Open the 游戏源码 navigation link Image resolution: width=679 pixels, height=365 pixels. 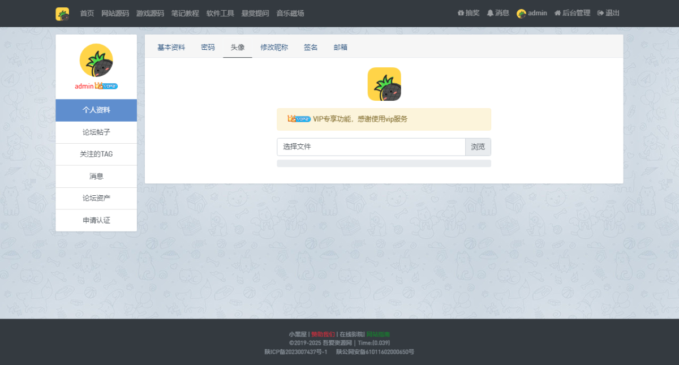150,14
